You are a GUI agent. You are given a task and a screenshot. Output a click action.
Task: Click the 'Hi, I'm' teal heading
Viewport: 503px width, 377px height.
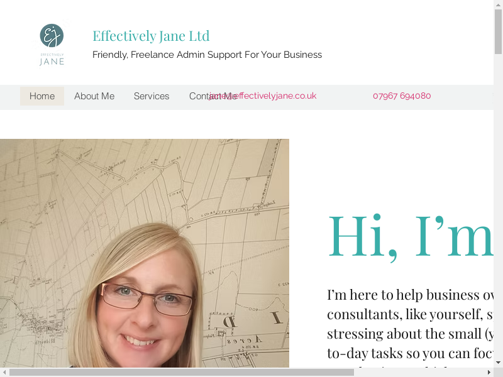(411, 236)
